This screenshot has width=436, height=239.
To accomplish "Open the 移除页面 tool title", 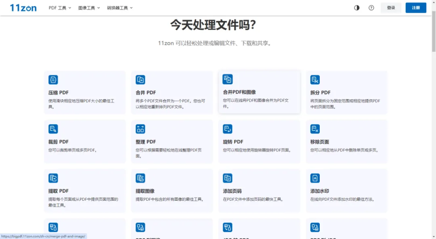I will (x=320, y=142).
